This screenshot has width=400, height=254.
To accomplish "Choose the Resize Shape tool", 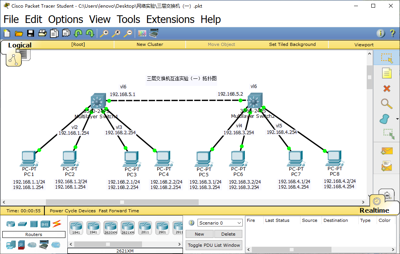I will coord(389,134).
